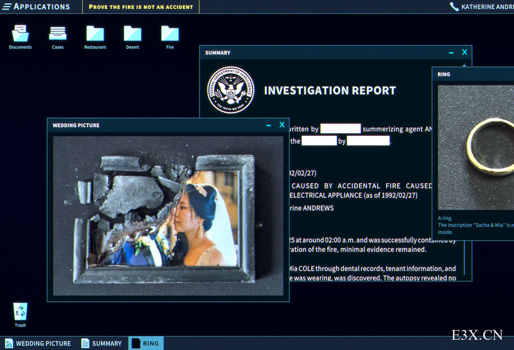Click the phone icon next to Katherine

[x=454, y=7]
